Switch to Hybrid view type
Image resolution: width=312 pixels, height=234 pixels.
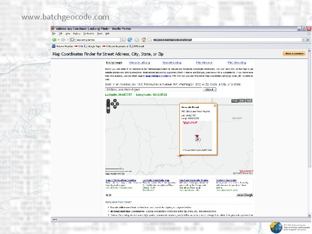(249, 101)
